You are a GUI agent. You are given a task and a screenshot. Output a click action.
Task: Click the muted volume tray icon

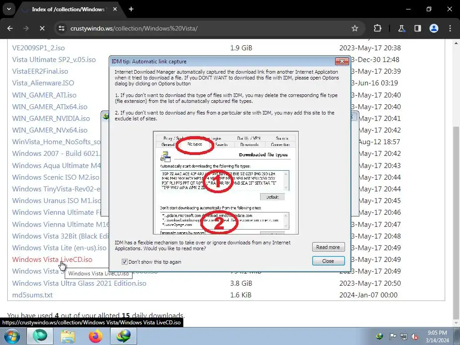(x=415, y=337)
